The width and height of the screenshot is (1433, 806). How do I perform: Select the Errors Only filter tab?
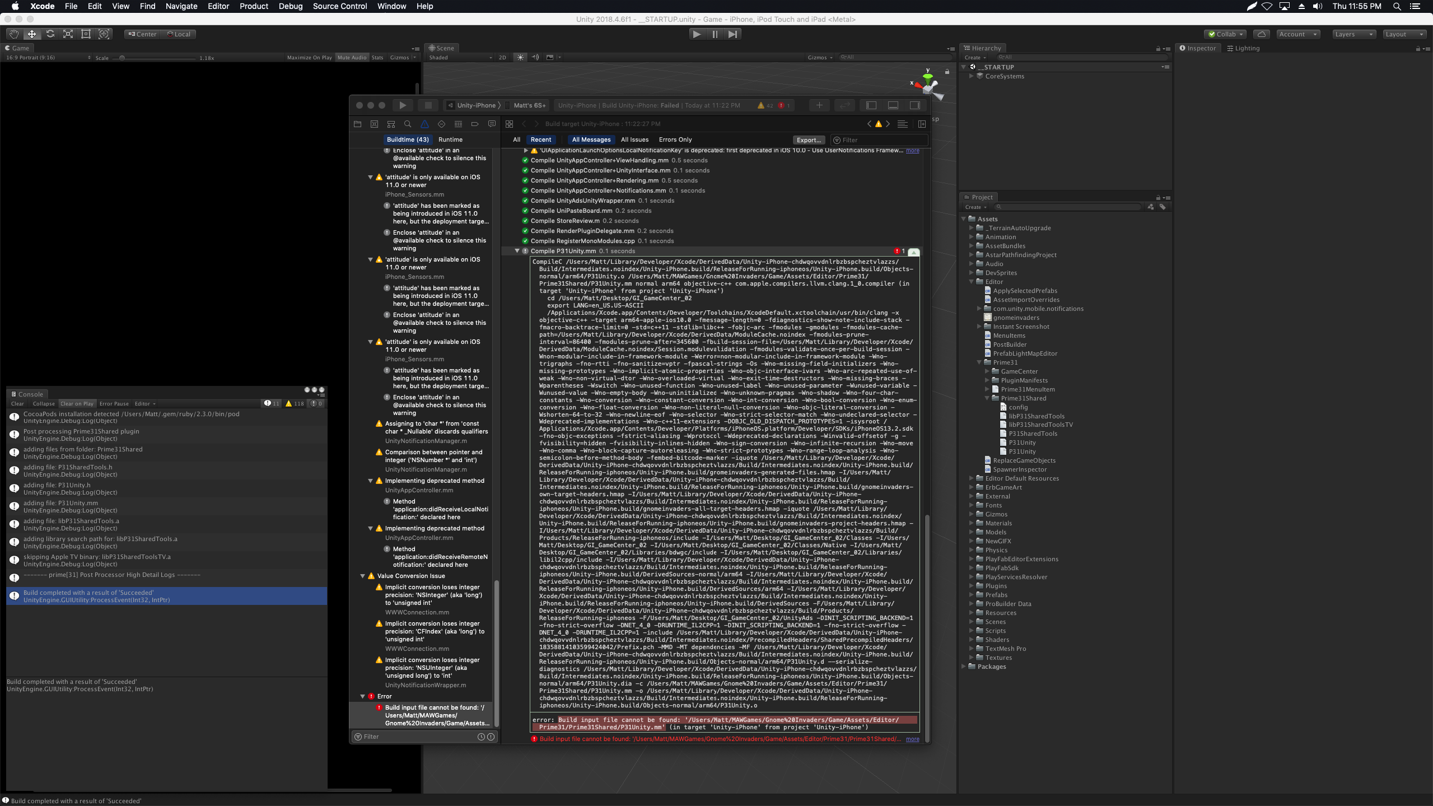point(675,139)
